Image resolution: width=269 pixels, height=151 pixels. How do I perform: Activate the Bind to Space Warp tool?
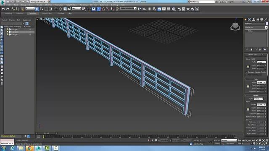(22, 9)
